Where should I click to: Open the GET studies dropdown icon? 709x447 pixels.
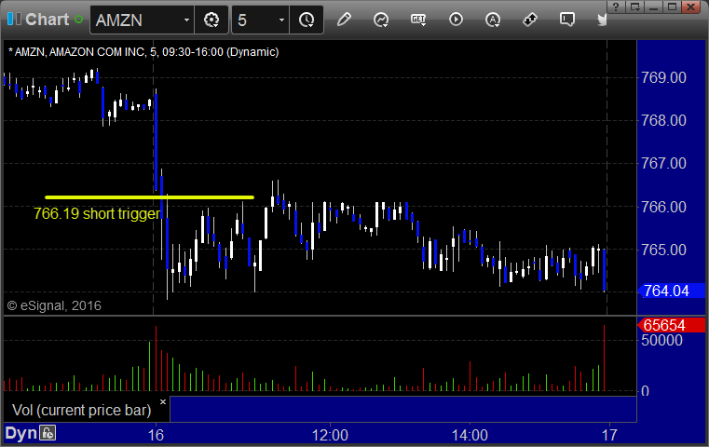pyautogui.click(x=418, y=20)
